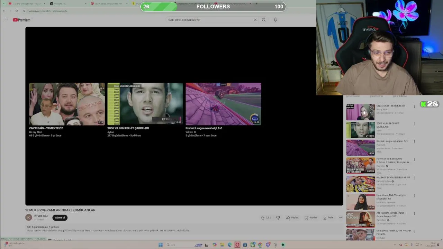Reload the current browser page
The image size is (443, 249).
point(16,11)
